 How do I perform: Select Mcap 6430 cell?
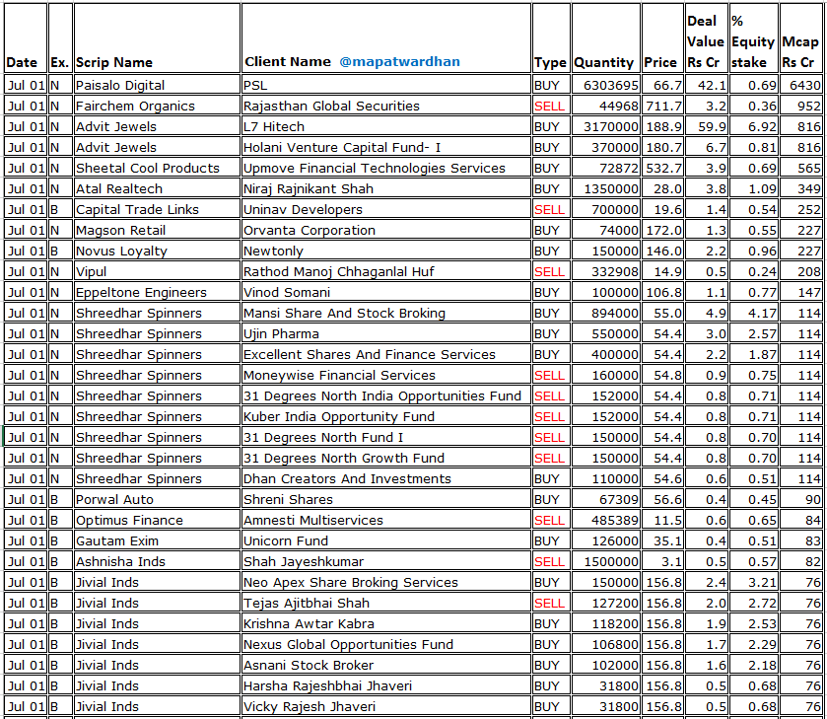[800, 85]
